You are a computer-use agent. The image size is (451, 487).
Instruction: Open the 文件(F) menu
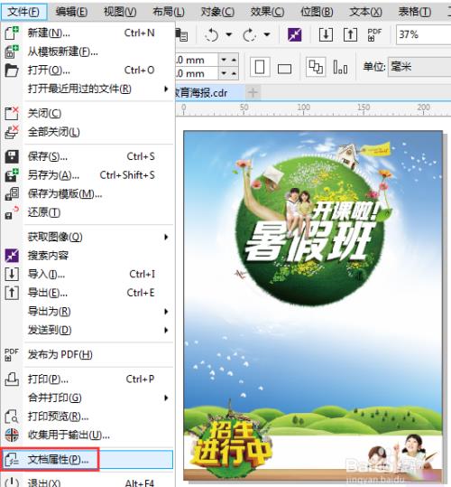pyautogui.click(x=23, y=12)
